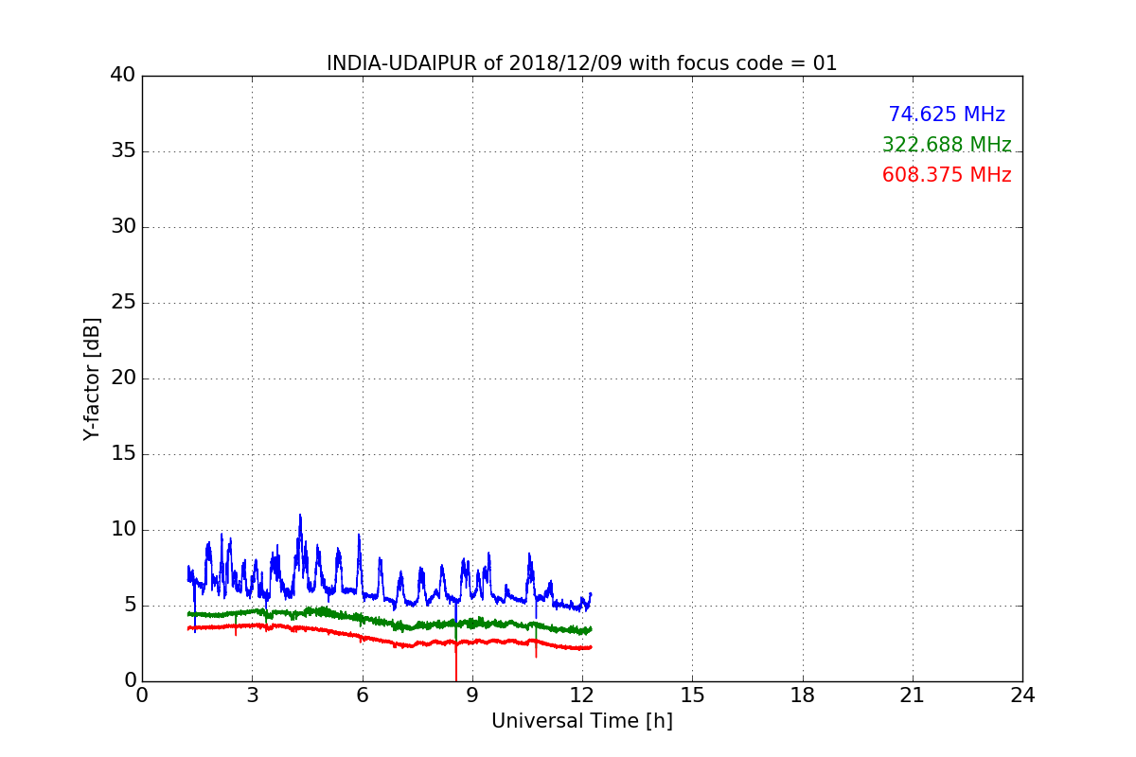
Task: Click the 3 tick label on the time axis
Action: click(252, 696)
